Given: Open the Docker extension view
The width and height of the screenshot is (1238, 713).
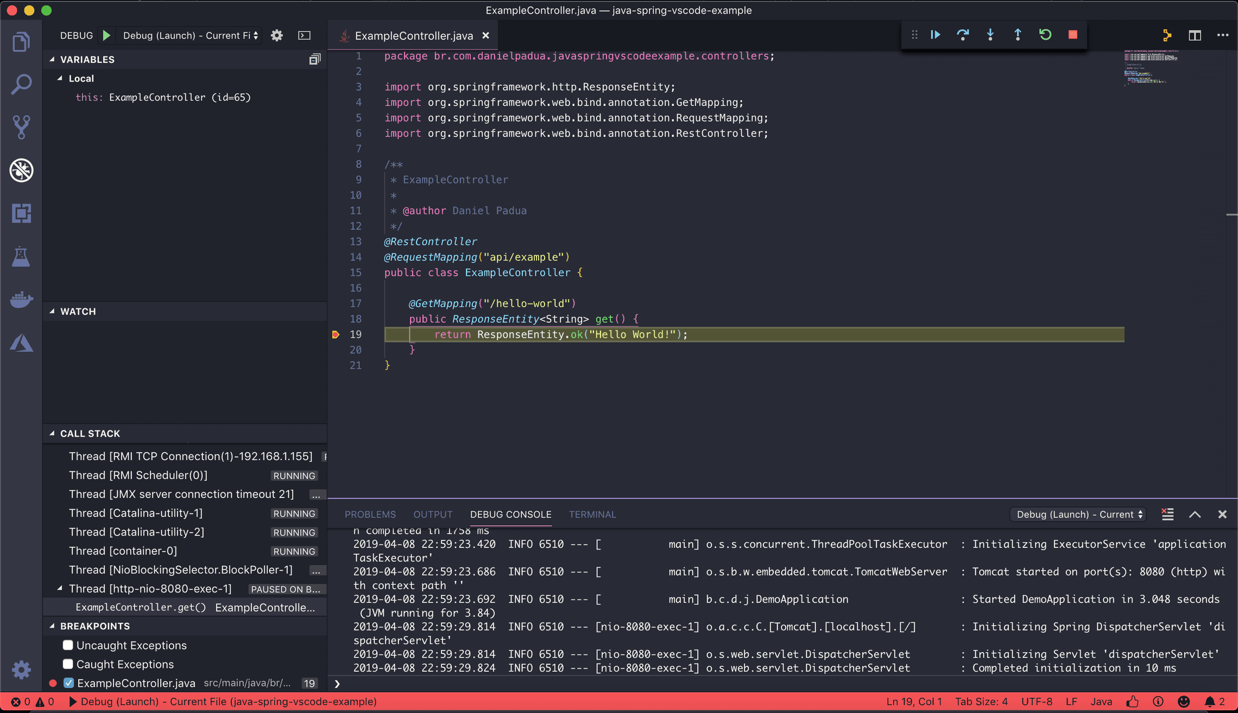Looking at the screenshot, I should pyautogui.click(x=21, y=299).
